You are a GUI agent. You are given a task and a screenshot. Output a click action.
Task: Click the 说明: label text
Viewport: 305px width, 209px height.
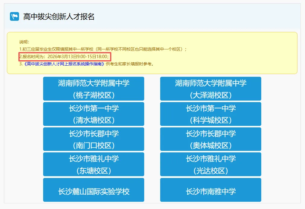point(24,42)
